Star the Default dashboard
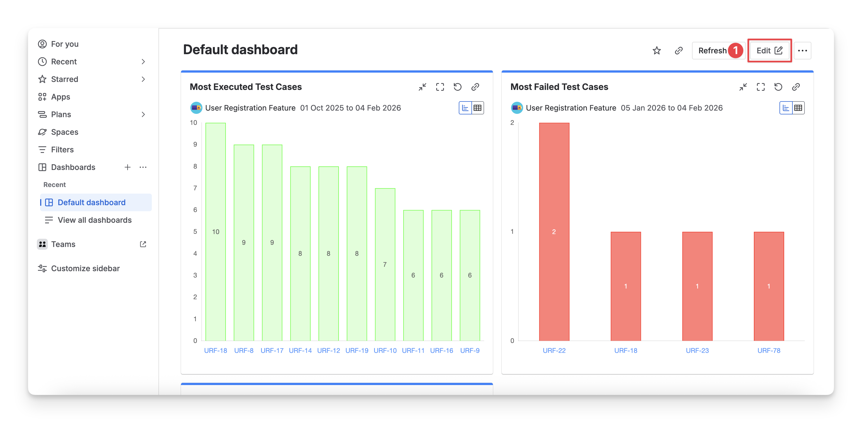The height and width of the screenshot is (423, 862). point(657,51)
